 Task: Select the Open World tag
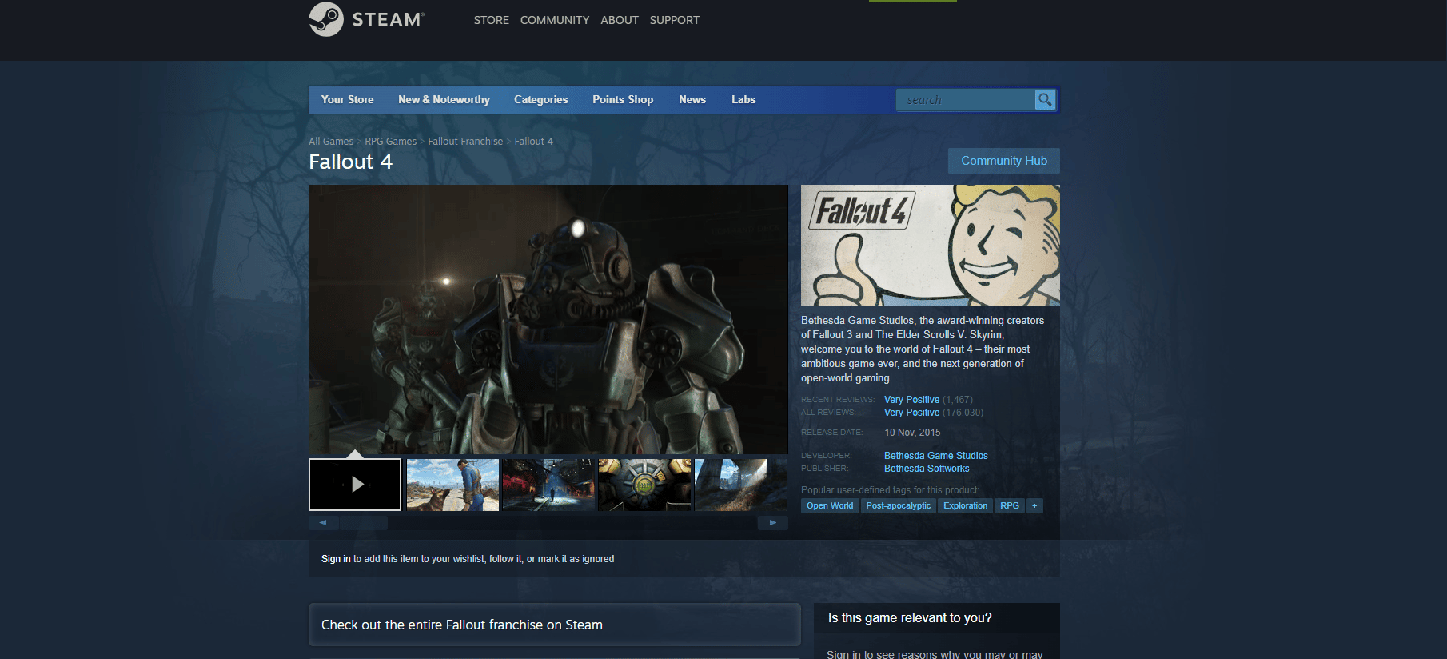click(x=830, y=505)
